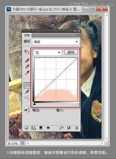
Task: Open the channel dropdown showing 红
Action: (48, 53)
